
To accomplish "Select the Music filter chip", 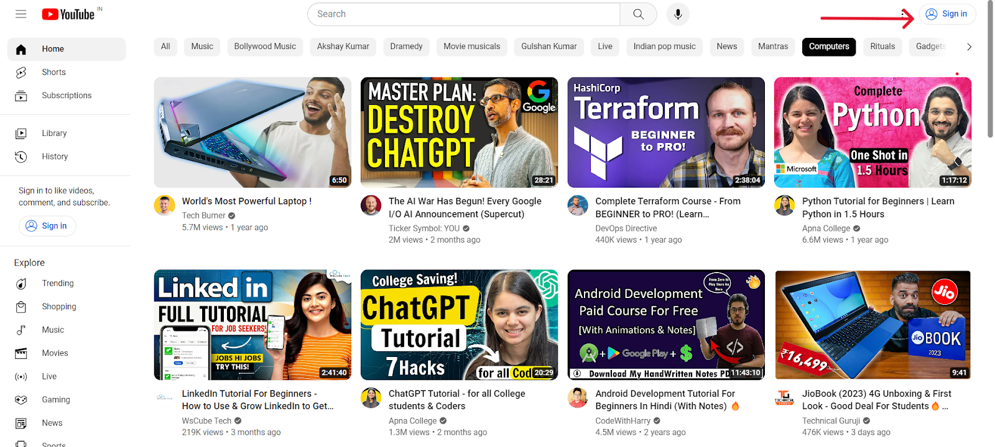I will pos(202,47).
